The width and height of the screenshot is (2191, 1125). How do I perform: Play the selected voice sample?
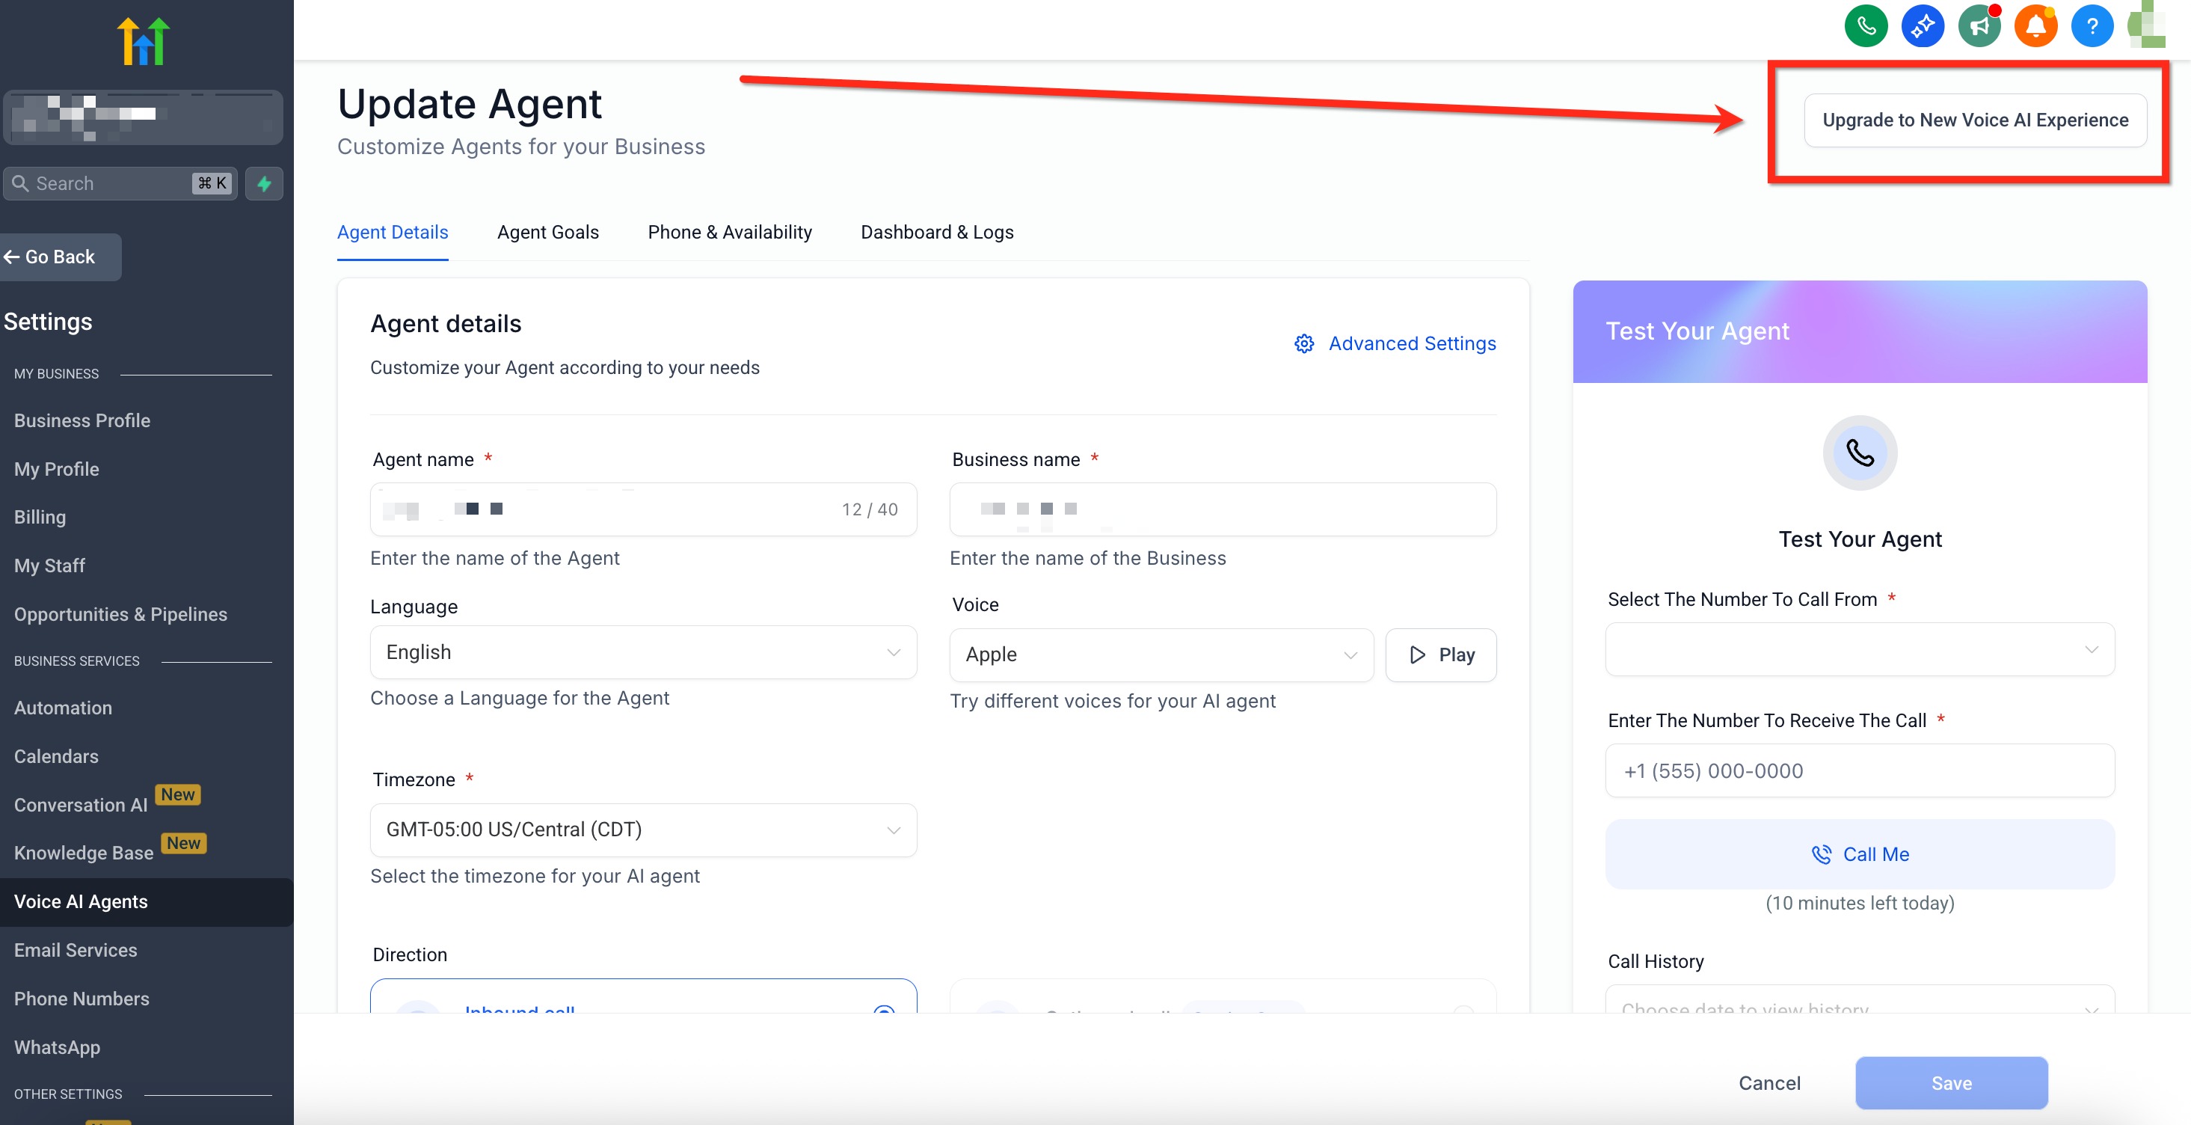pos(1440,655)
